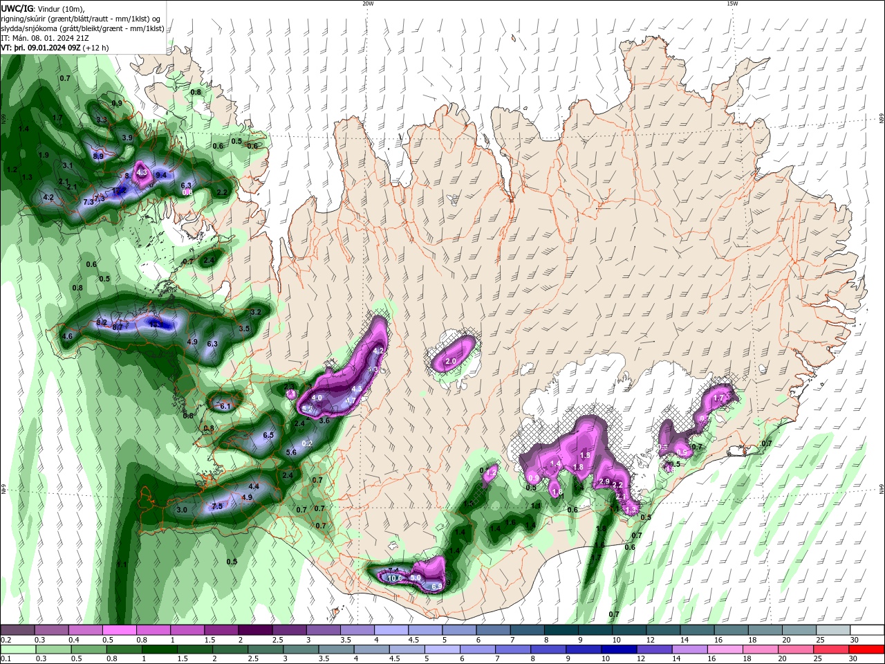Click the 'UWC/IG: Vindur (10m)' title text

43,8
